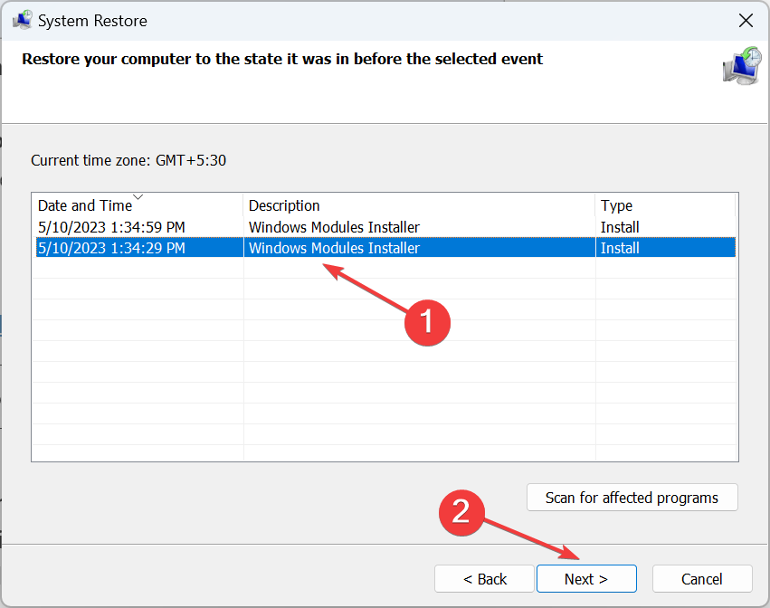Cancel the System Restore wizard

pos(702,579)
